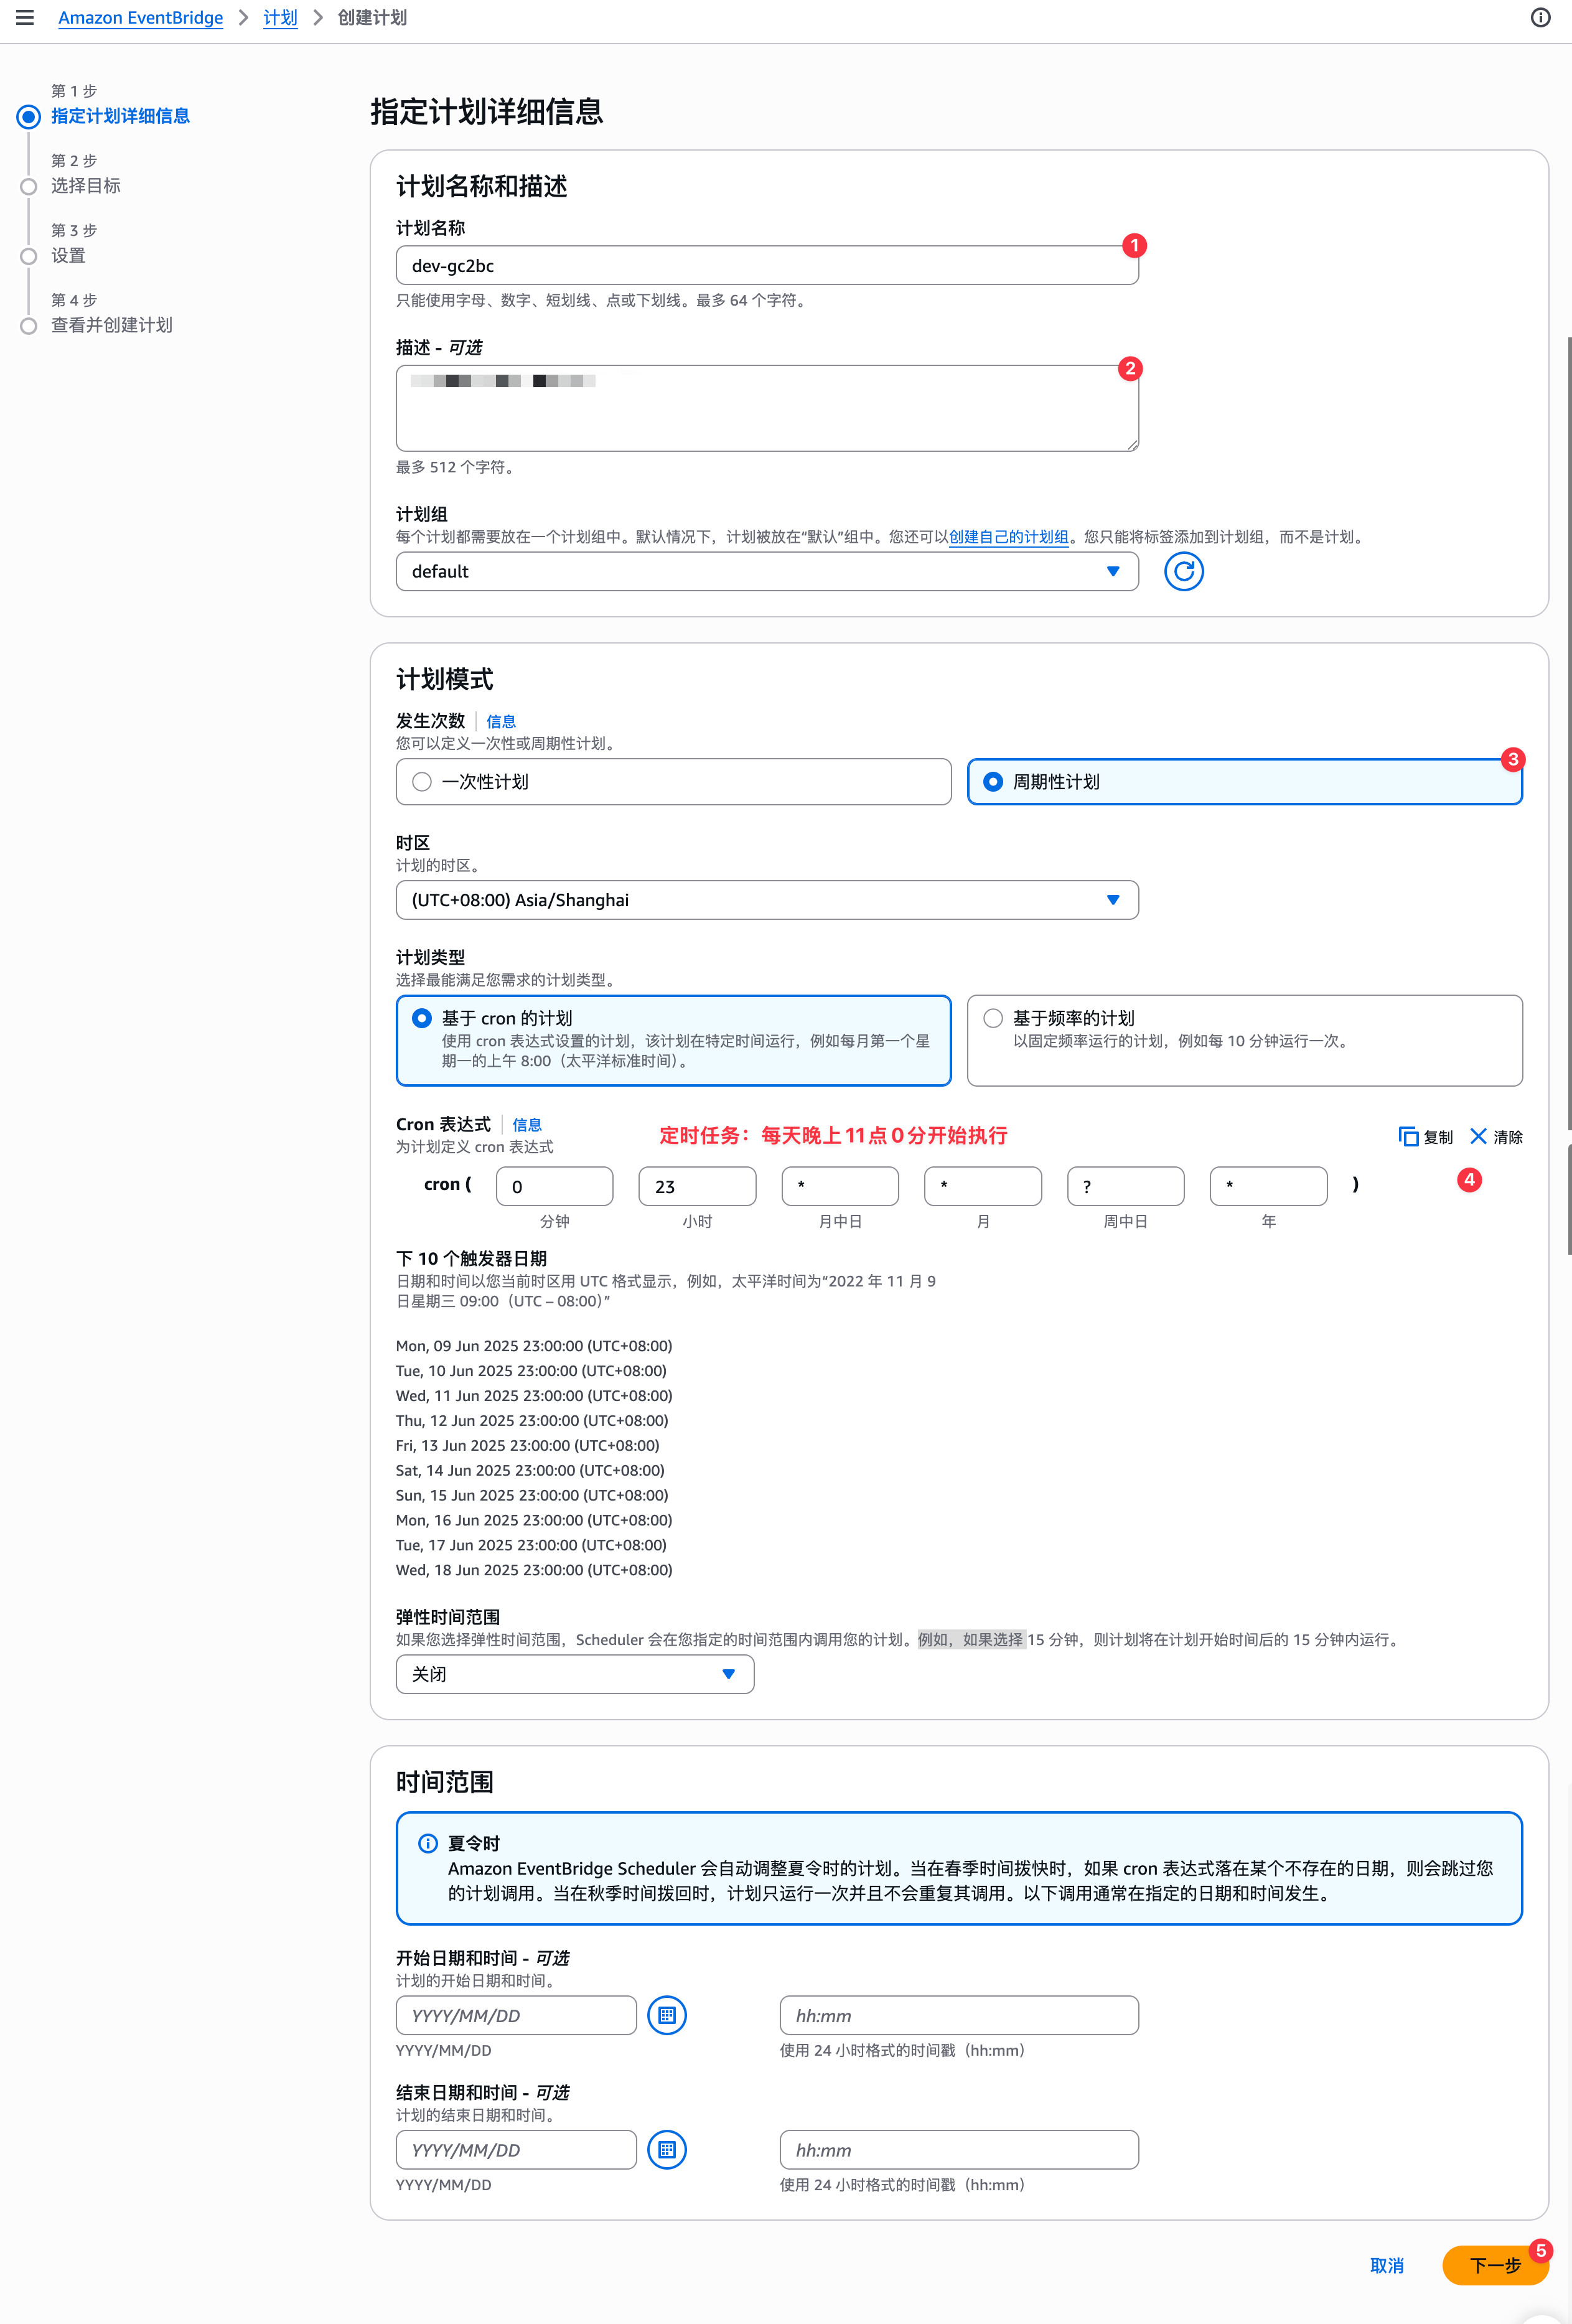The height and width of the screenshot is (2324, 1572).
Task: Select the 一次性计划 radio option
Action: pyautogui.click(x=422, y=782)
